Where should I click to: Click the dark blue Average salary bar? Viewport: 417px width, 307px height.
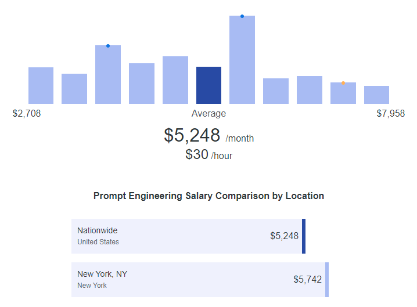point(208,85)
